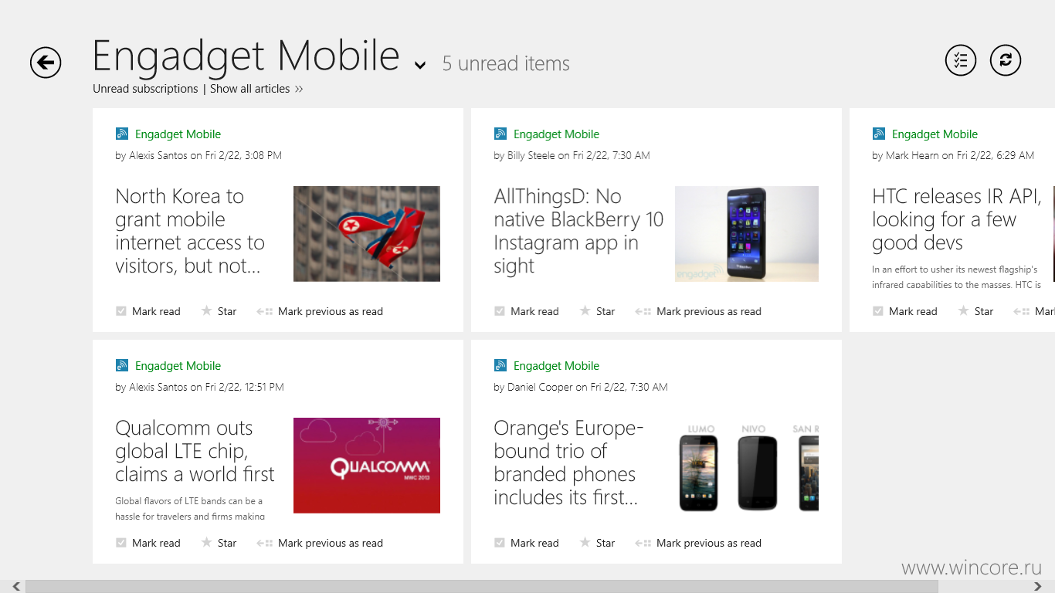Screen dimensions: 1055x593
Task: Star the Qualcomm global LTE chip article
Action: 219,543
